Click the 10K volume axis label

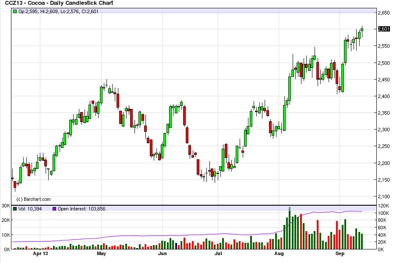6,235
